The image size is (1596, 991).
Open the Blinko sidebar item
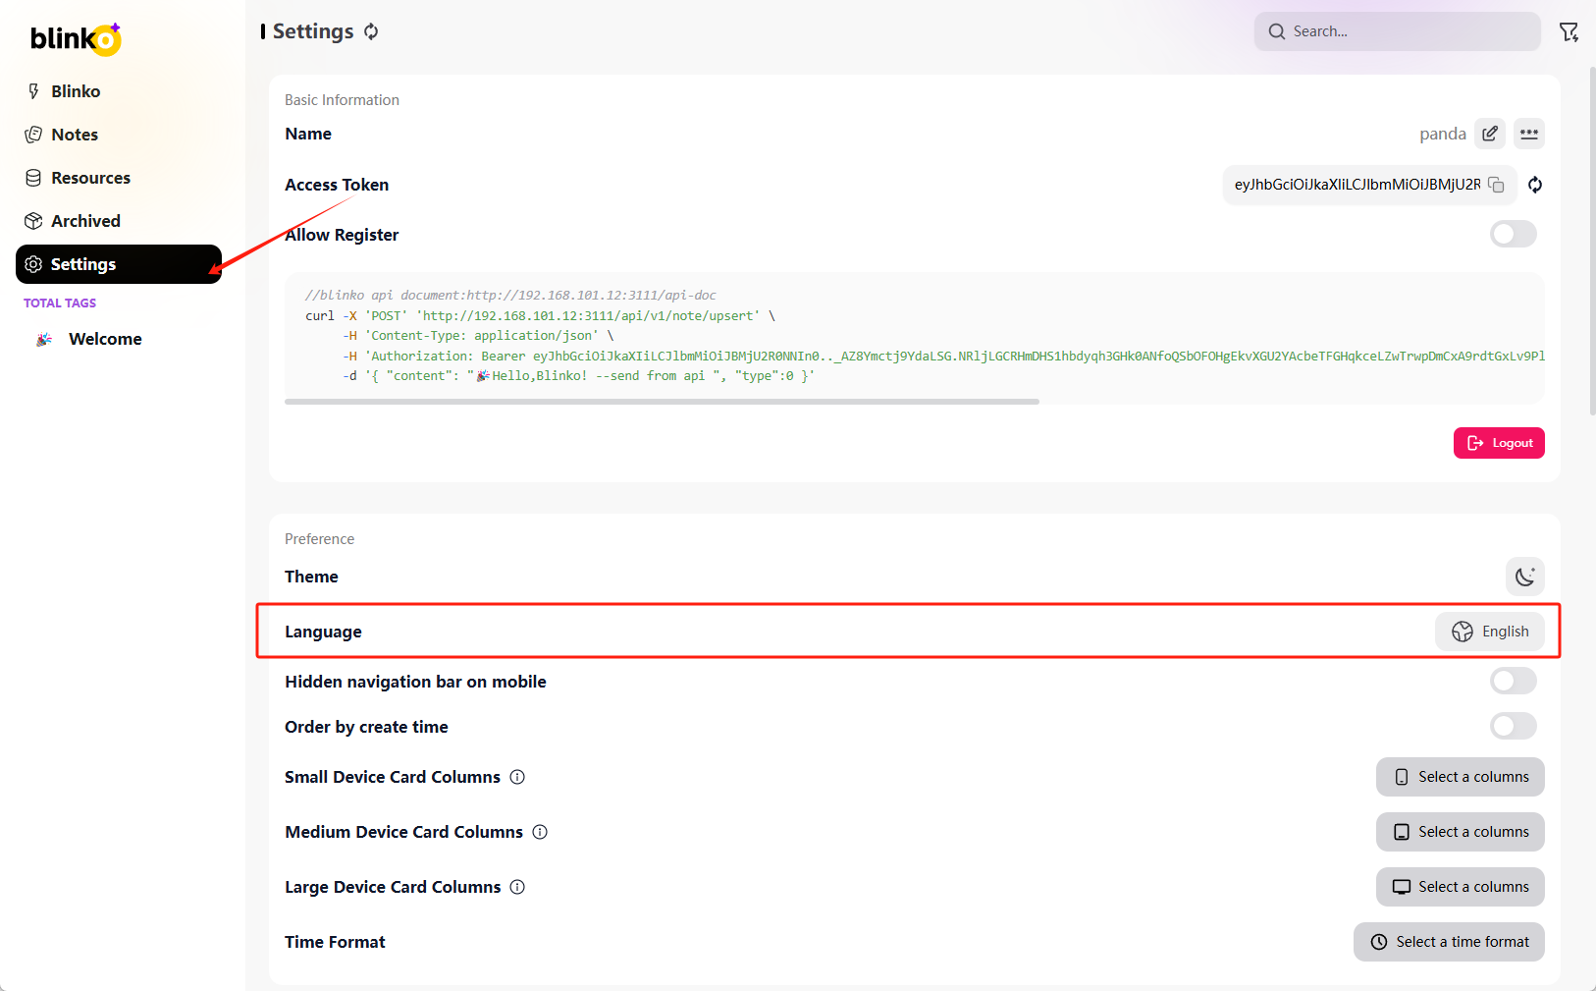point(119,91)
